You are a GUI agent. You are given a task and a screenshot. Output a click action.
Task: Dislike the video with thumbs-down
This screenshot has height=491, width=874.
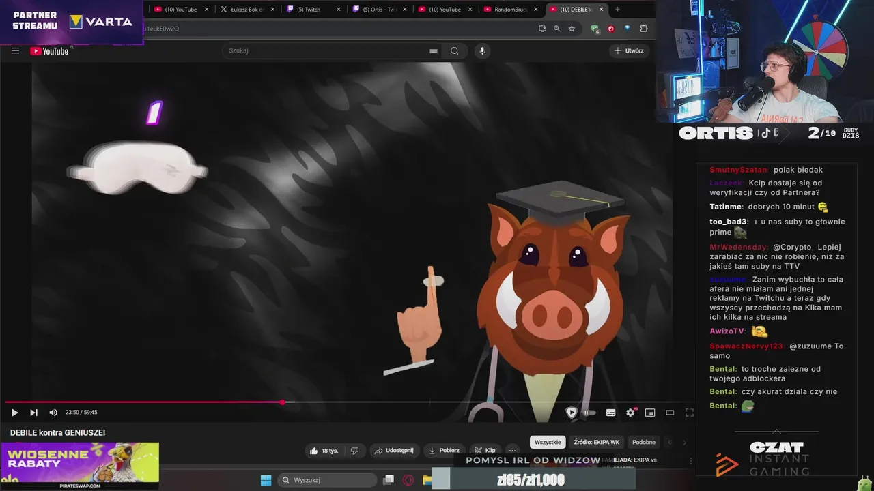(x=354, y=450)
